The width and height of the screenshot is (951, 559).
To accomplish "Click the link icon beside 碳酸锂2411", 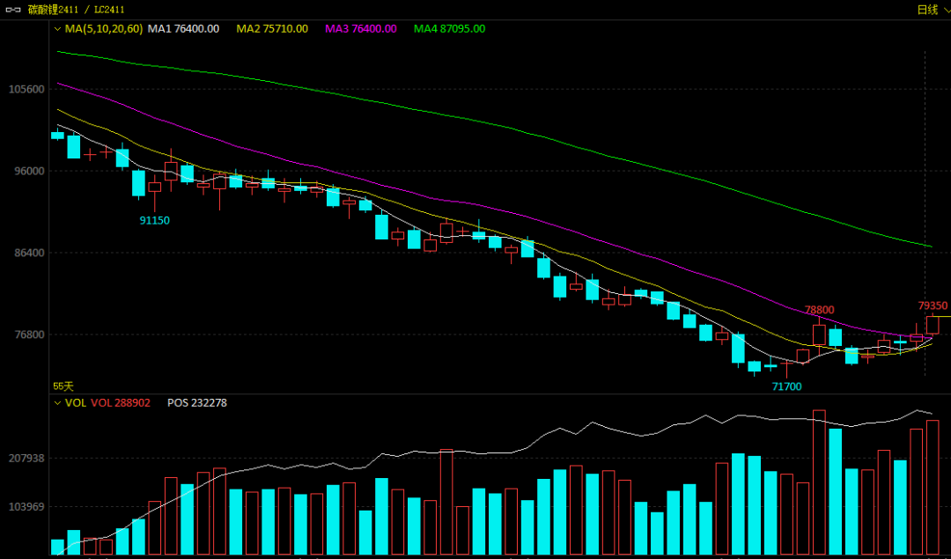I will (12, 10).
